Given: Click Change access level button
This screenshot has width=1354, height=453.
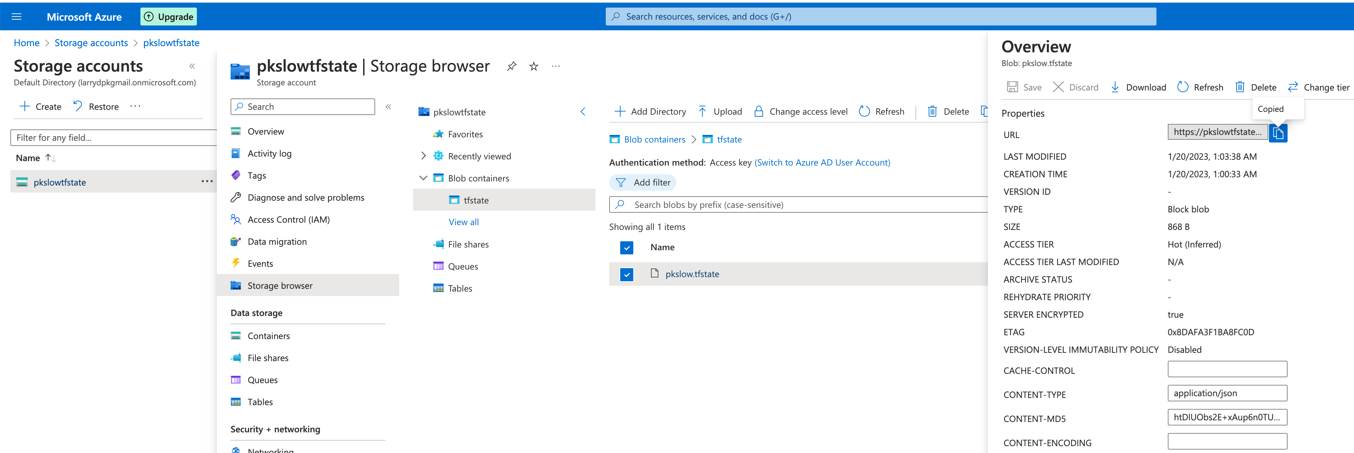Looking at the screenshot, I should [801, 112].
